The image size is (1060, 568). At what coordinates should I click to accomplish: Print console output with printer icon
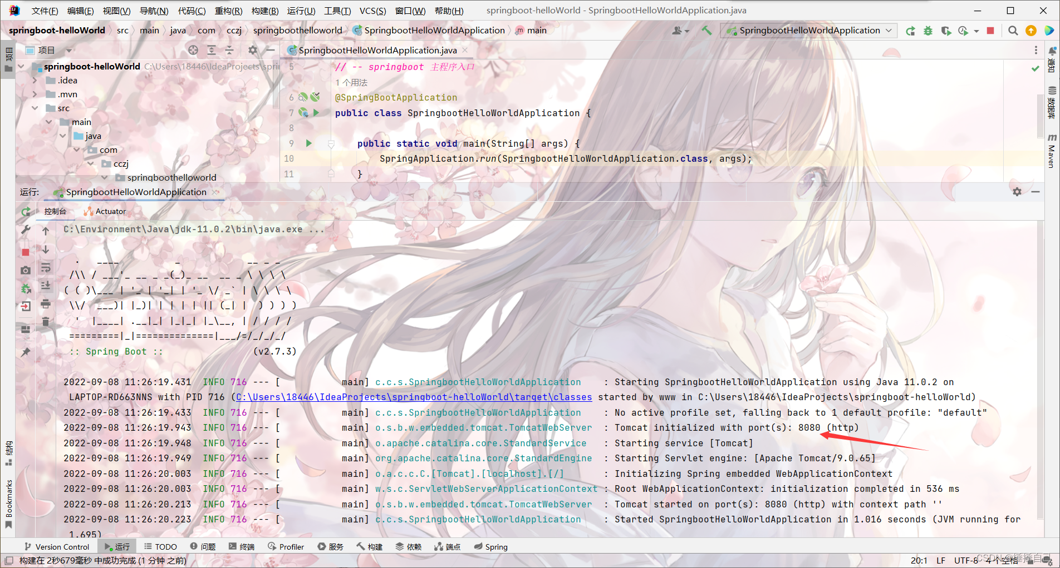pos(46,304)
